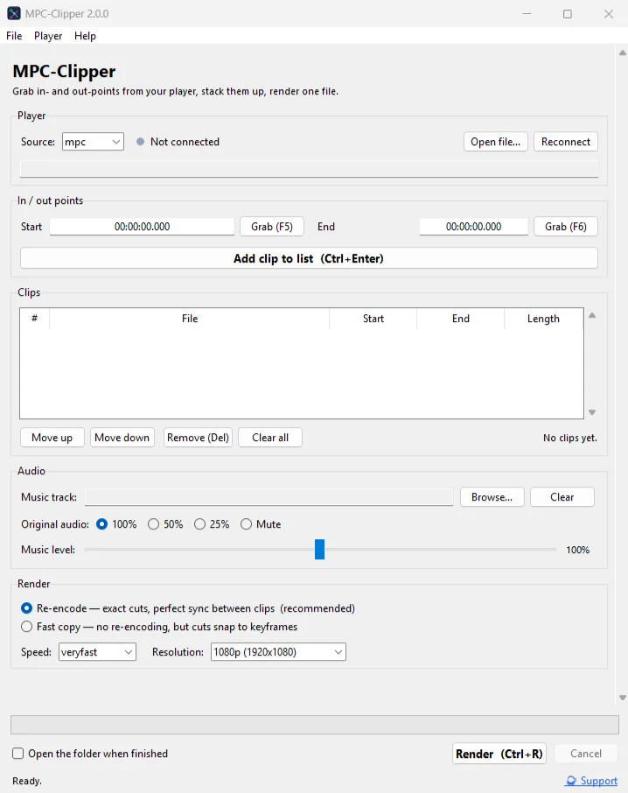Click main panel scroll up arrow

pyautogui.click(x=623, y=53)
